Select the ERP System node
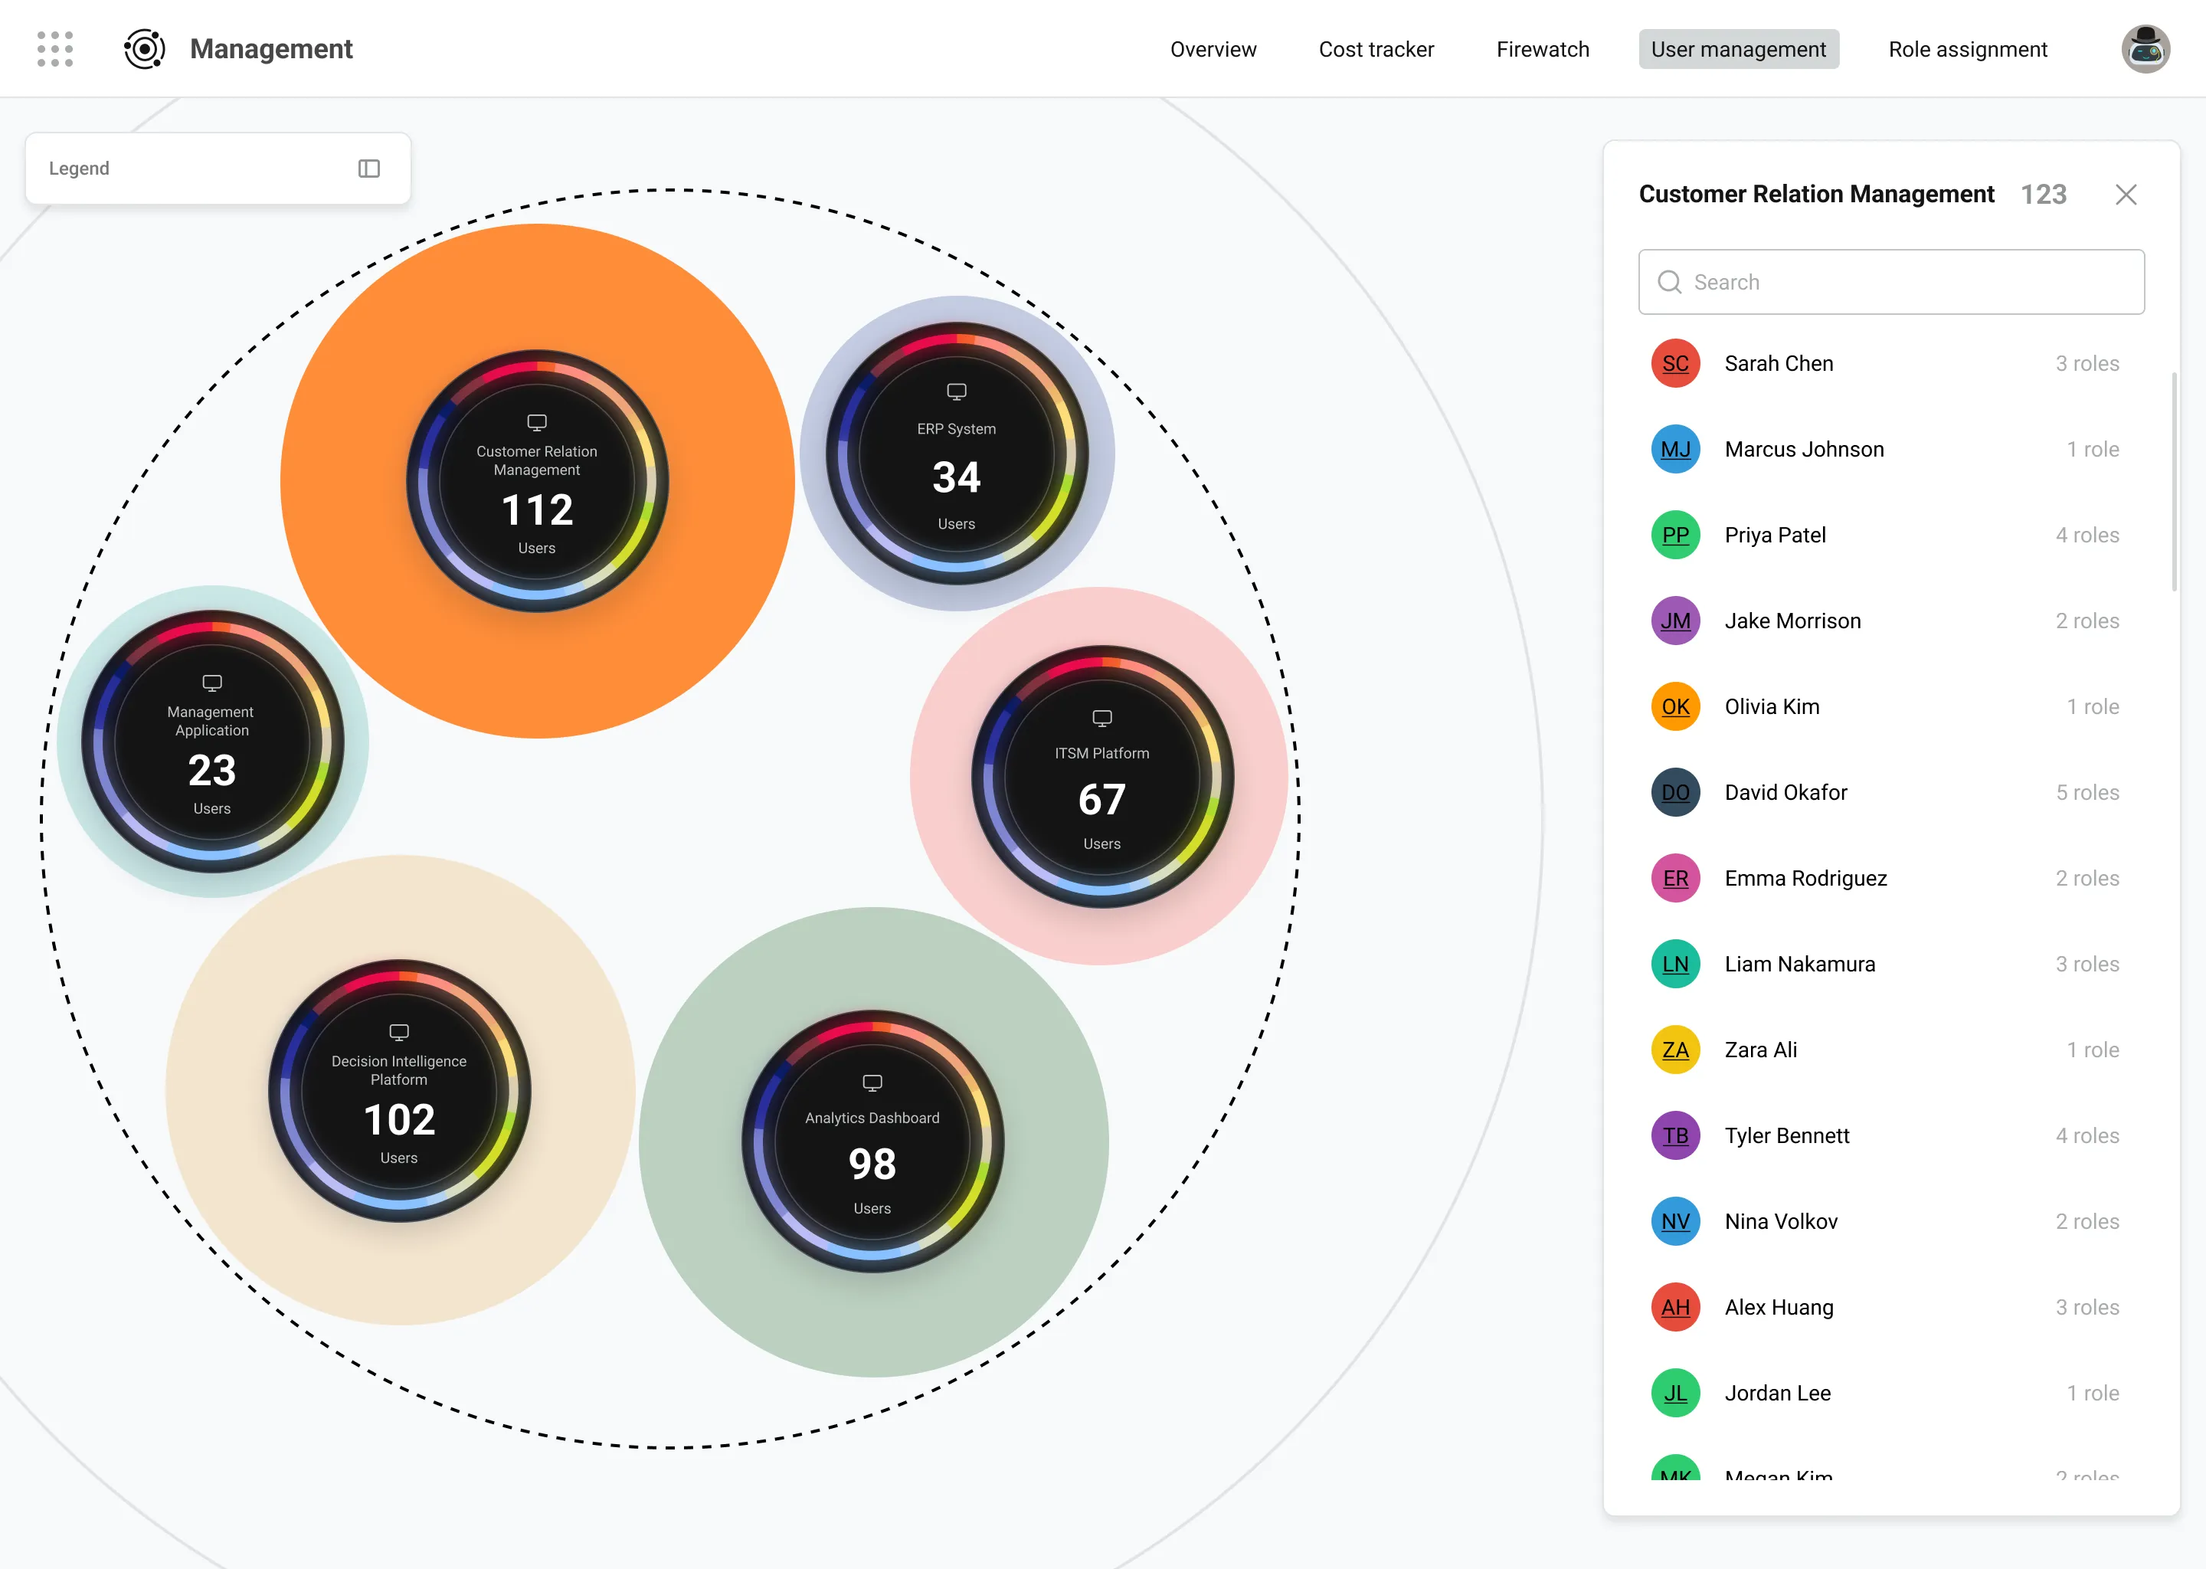Viewport: 2206px width, 1569px height. point(956,453)
